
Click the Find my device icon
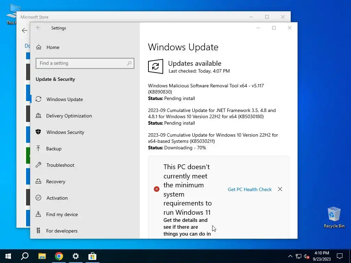38,214
